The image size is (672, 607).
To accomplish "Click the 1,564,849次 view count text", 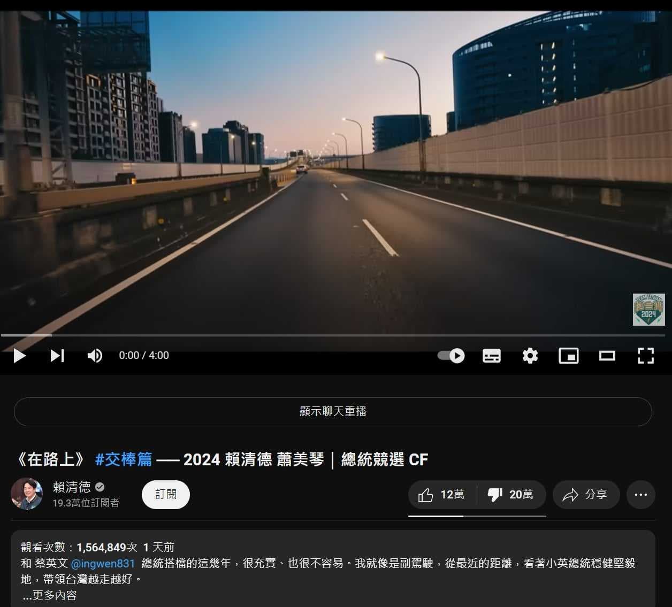I will [x=107, y=547].
